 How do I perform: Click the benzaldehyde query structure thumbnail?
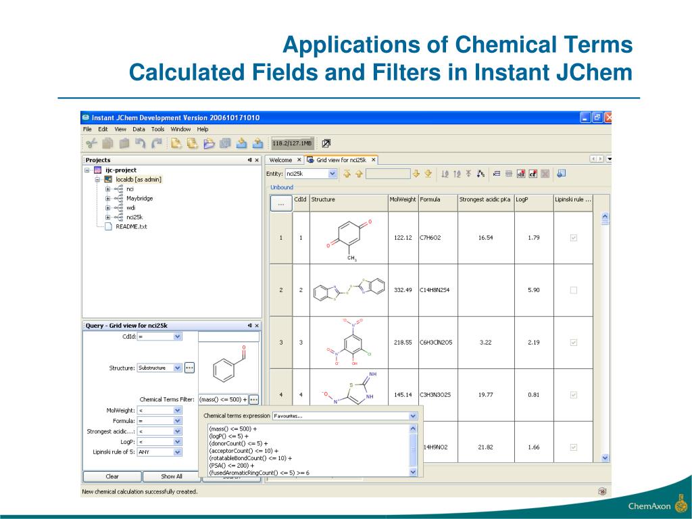[x=228, y=367]
